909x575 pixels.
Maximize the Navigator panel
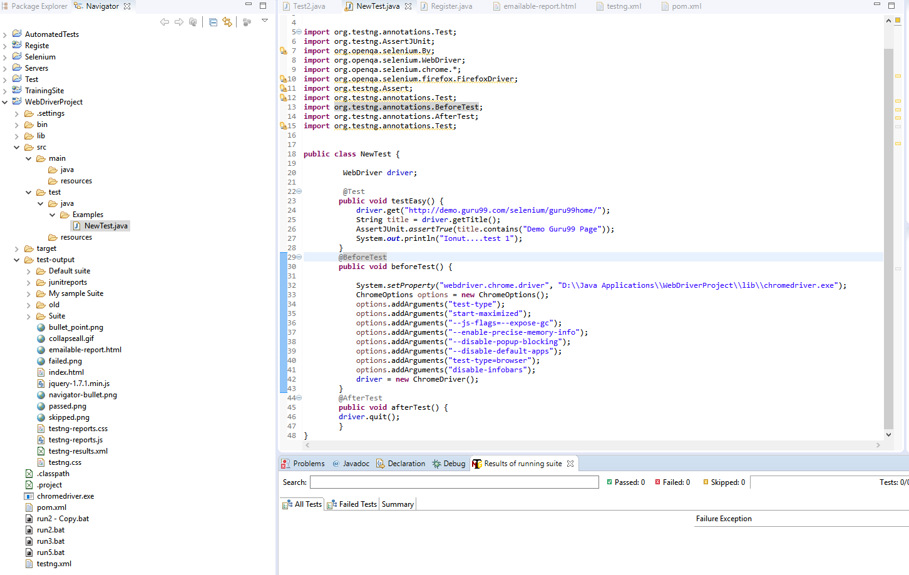[x=263, y=5]
